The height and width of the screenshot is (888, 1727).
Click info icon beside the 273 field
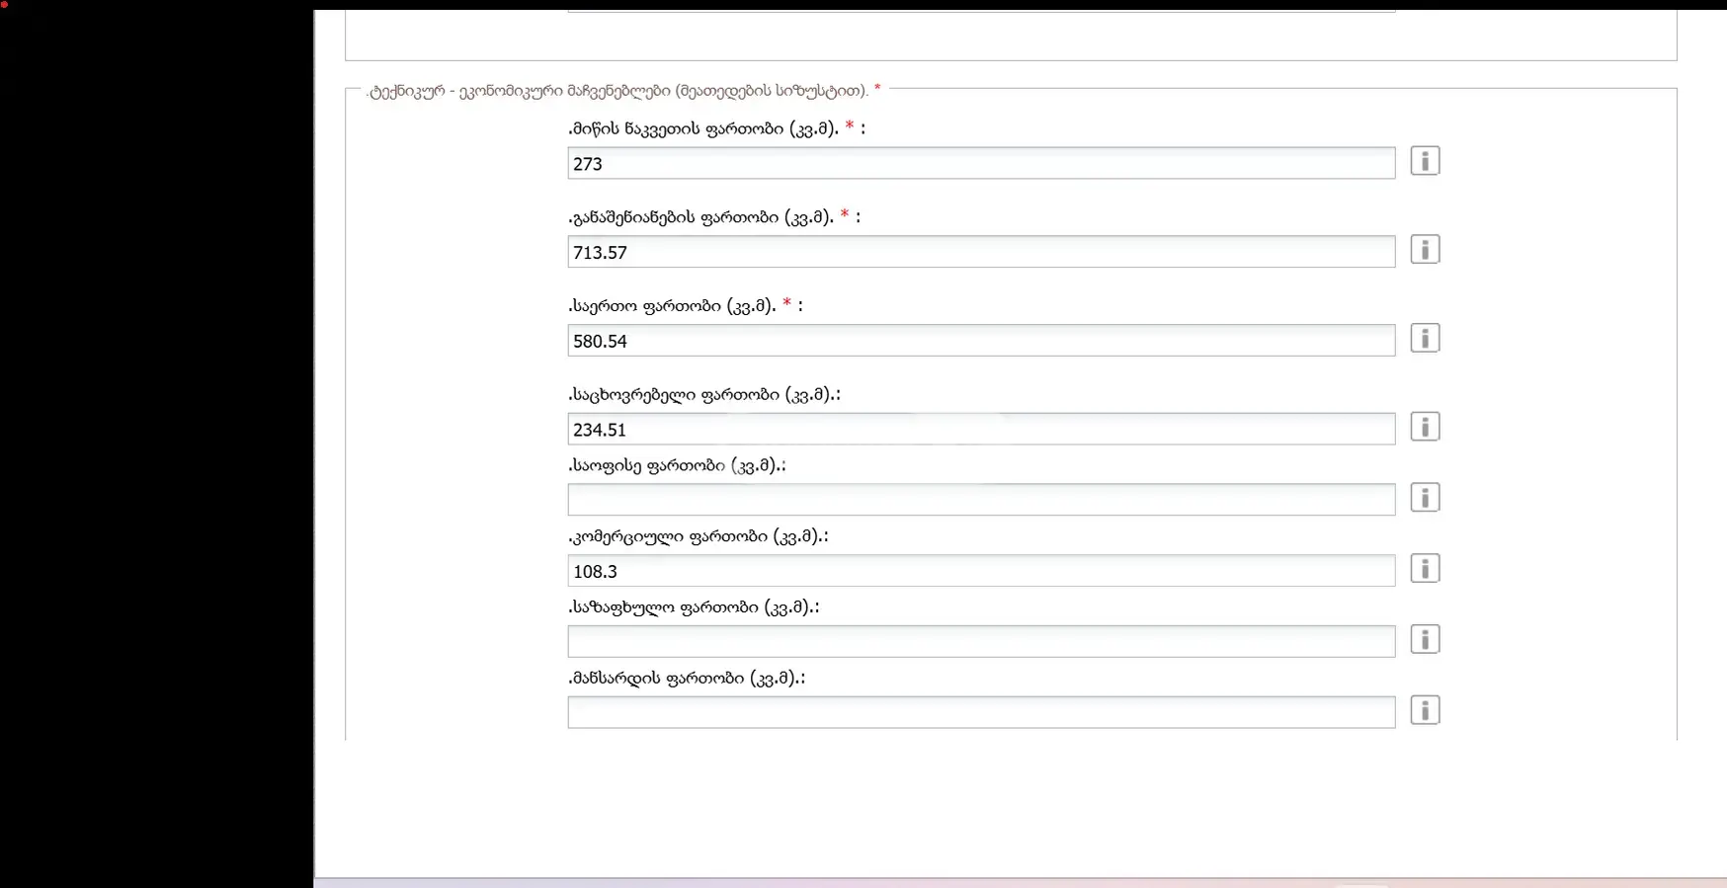pyautogui.click(x=1425, y=161)
